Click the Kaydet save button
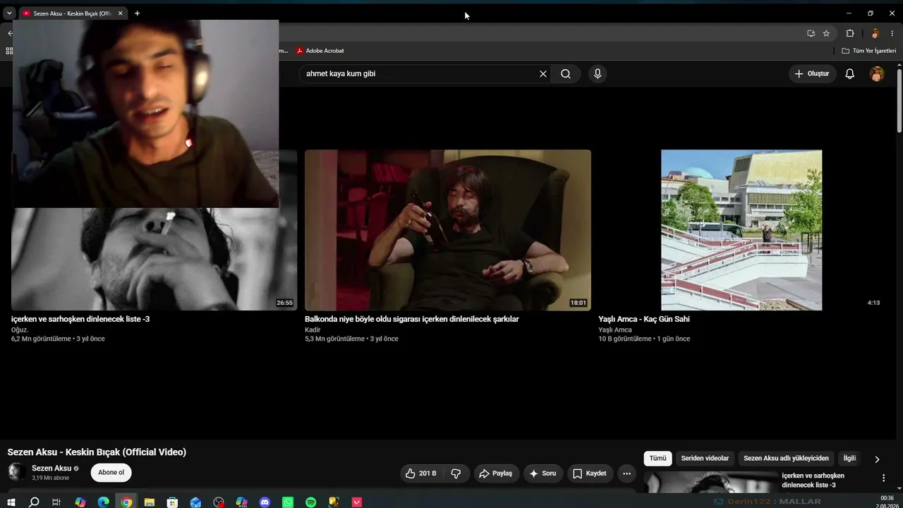Viewport: 903px width, 508px height. pyautogui.click(x=590, y=473)
